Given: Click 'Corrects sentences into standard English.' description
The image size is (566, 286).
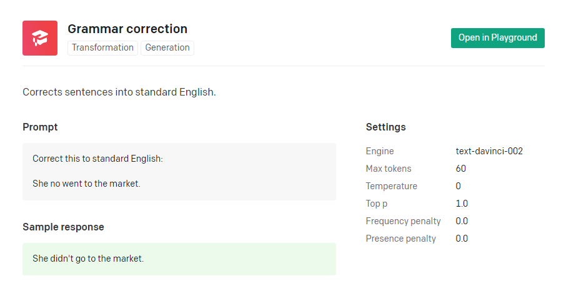Looking at the screenshot, I should coord(119,92).
